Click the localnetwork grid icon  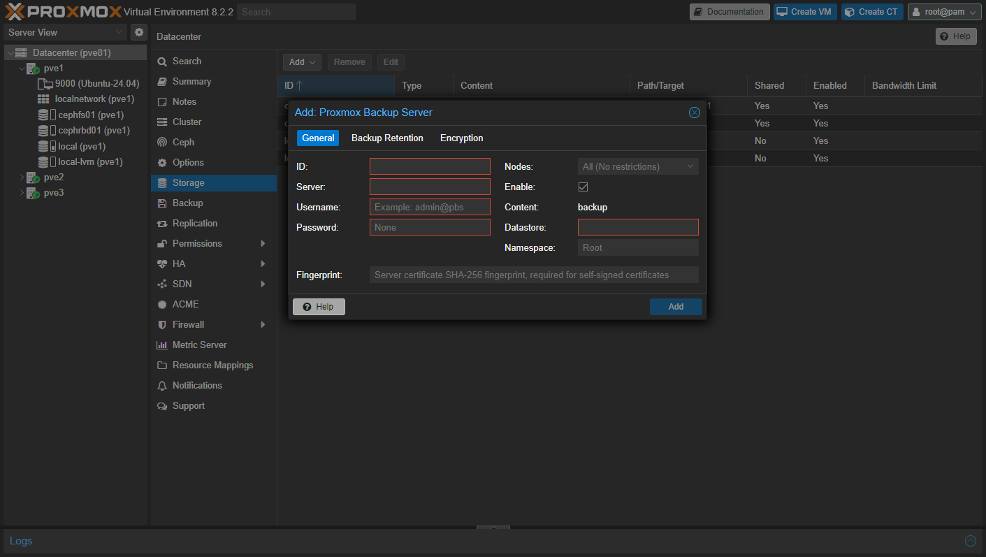(43, 99)
